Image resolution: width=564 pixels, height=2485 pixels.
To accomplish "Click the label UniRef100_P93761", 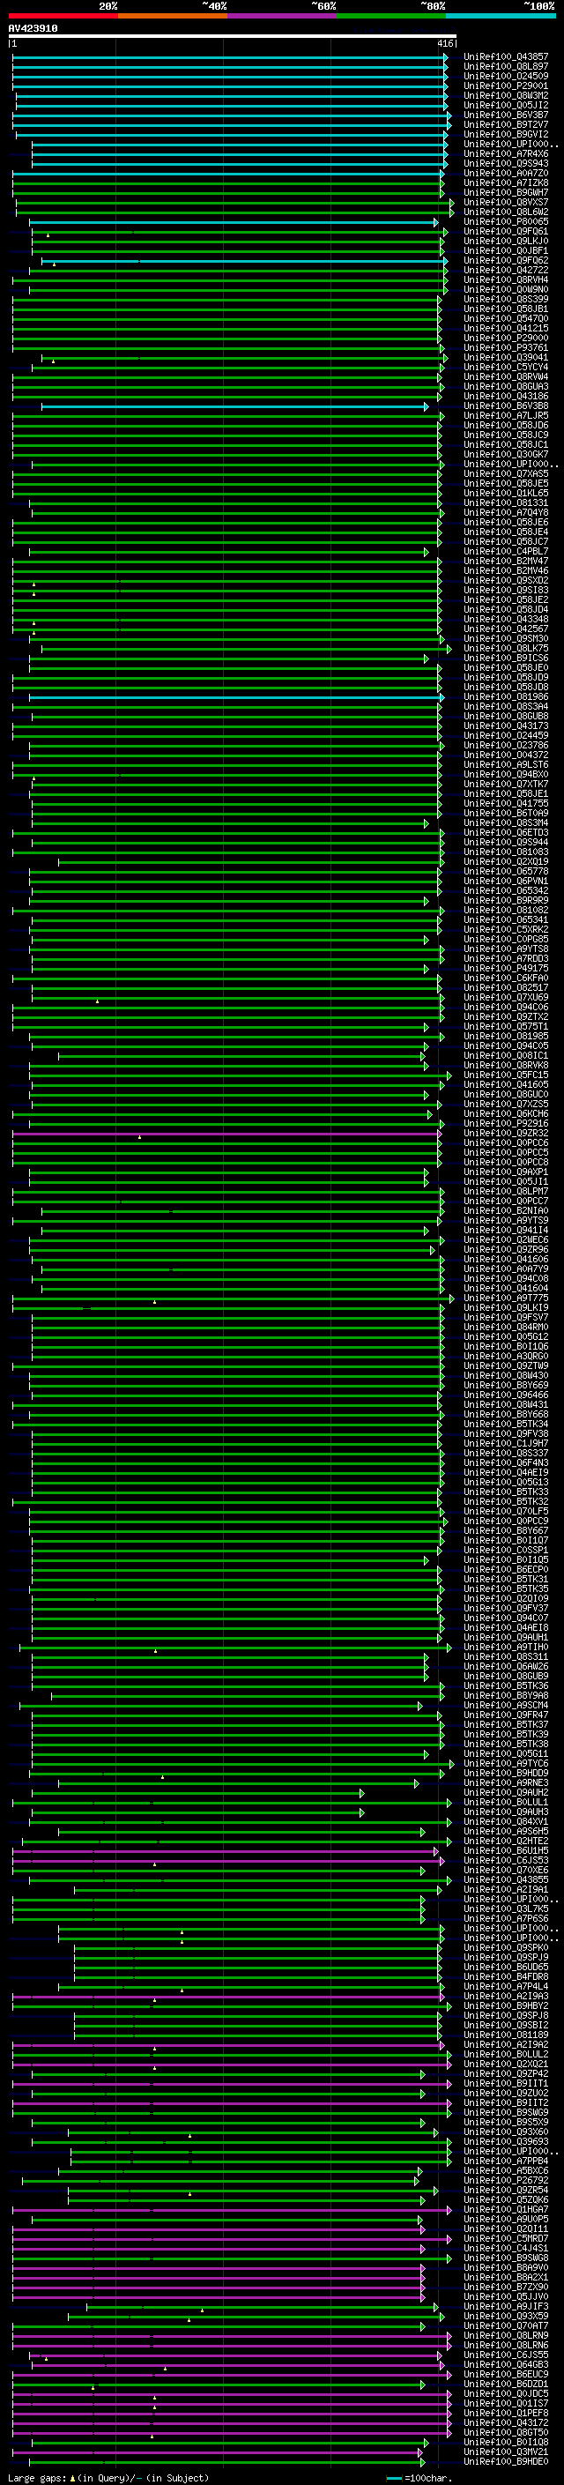I will [505, 348].
